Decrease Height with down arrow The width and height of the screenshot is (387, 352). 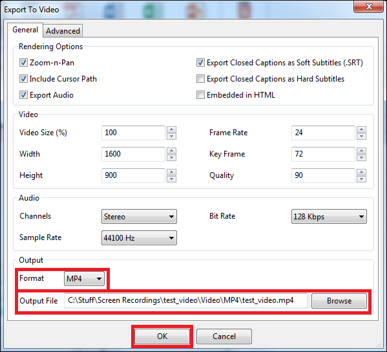tap(172, 179)
